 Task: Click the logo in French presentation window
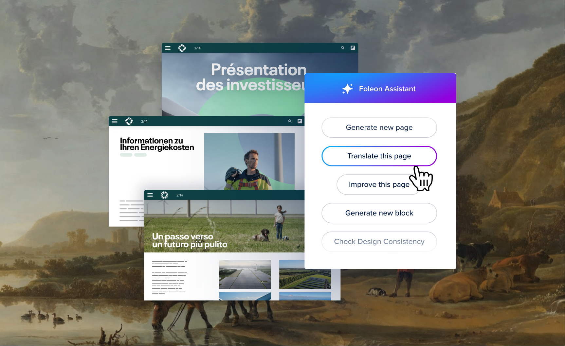182,48
